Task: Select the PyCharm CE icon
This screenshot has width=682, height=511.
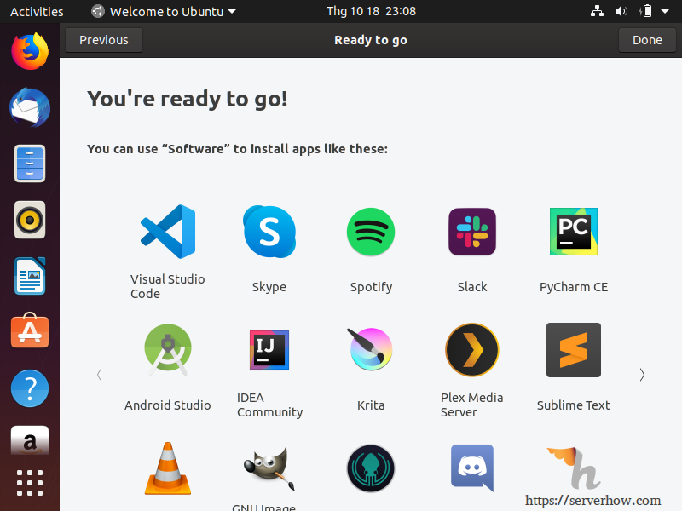Action: (574, 232)
